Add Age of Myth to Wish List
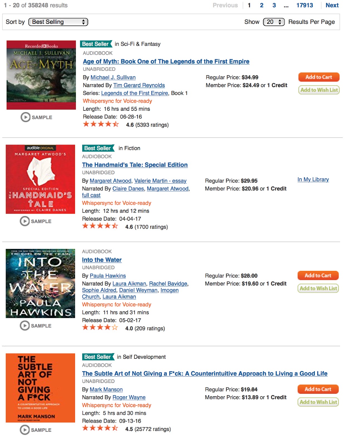The width and height of the screenshot is (352, 444). coord(319,90)
